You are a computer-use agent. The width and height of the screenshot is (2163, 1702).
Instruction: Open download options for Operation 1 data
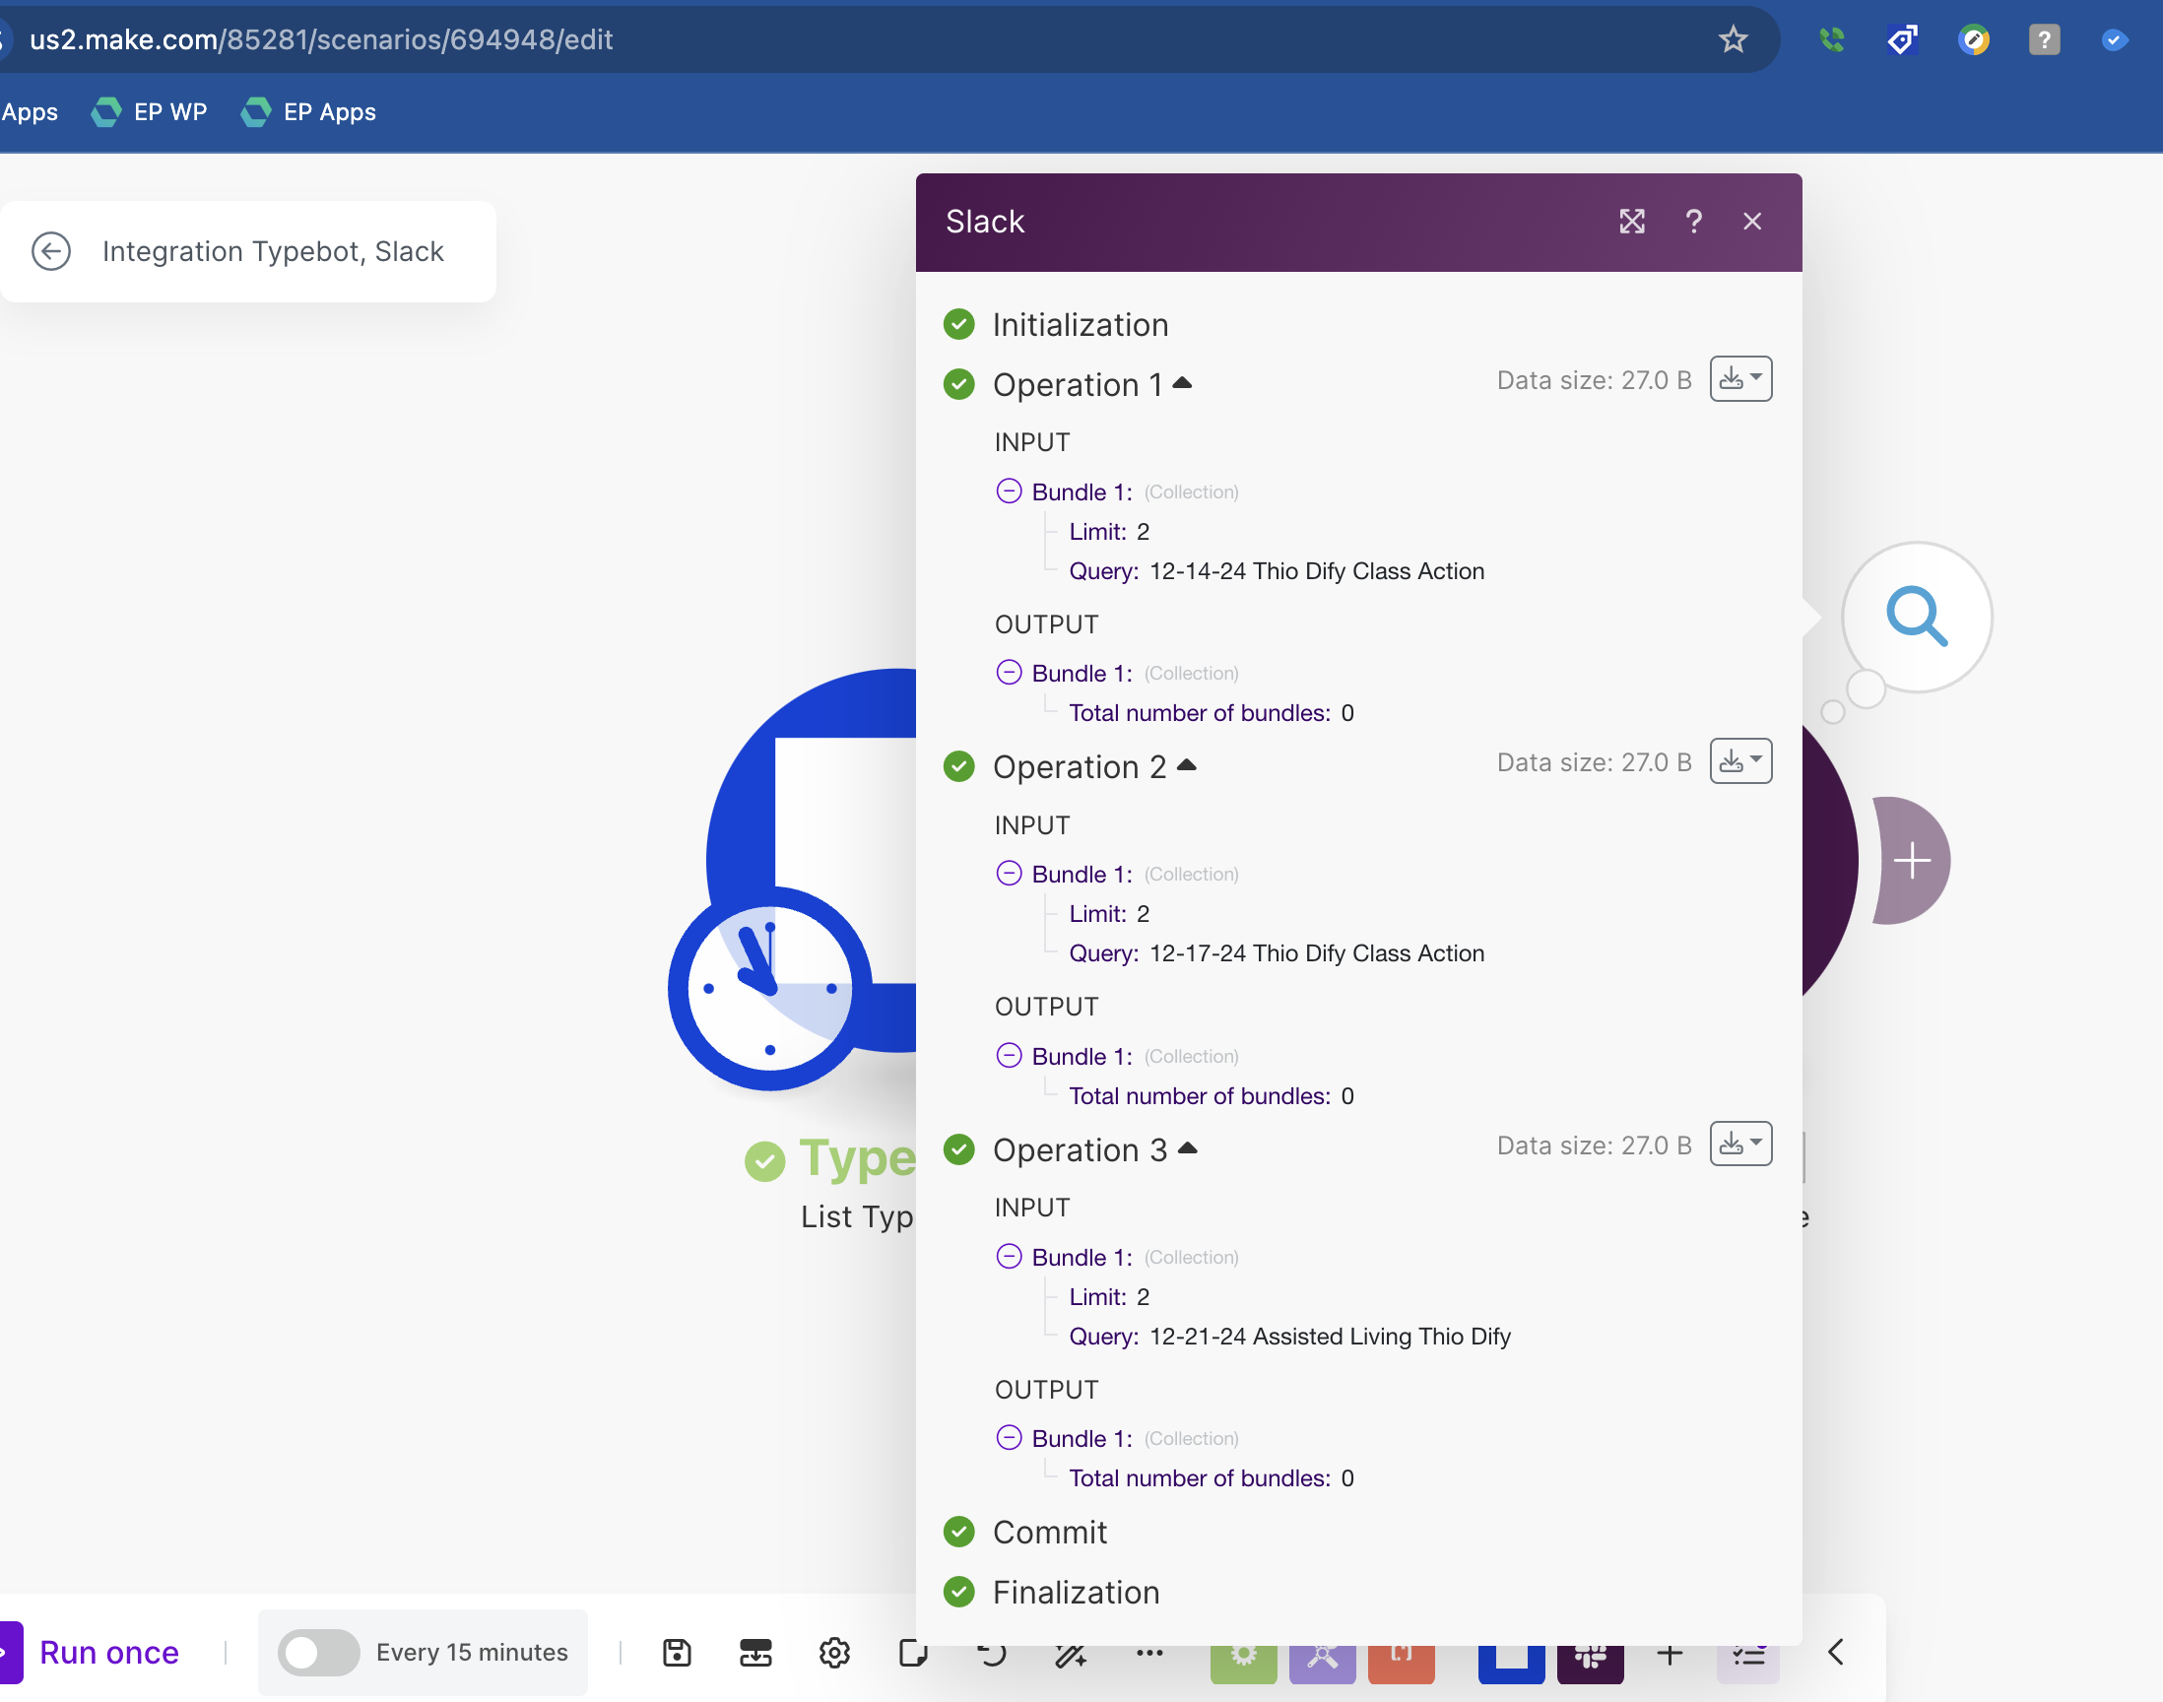pos(1739,378)
